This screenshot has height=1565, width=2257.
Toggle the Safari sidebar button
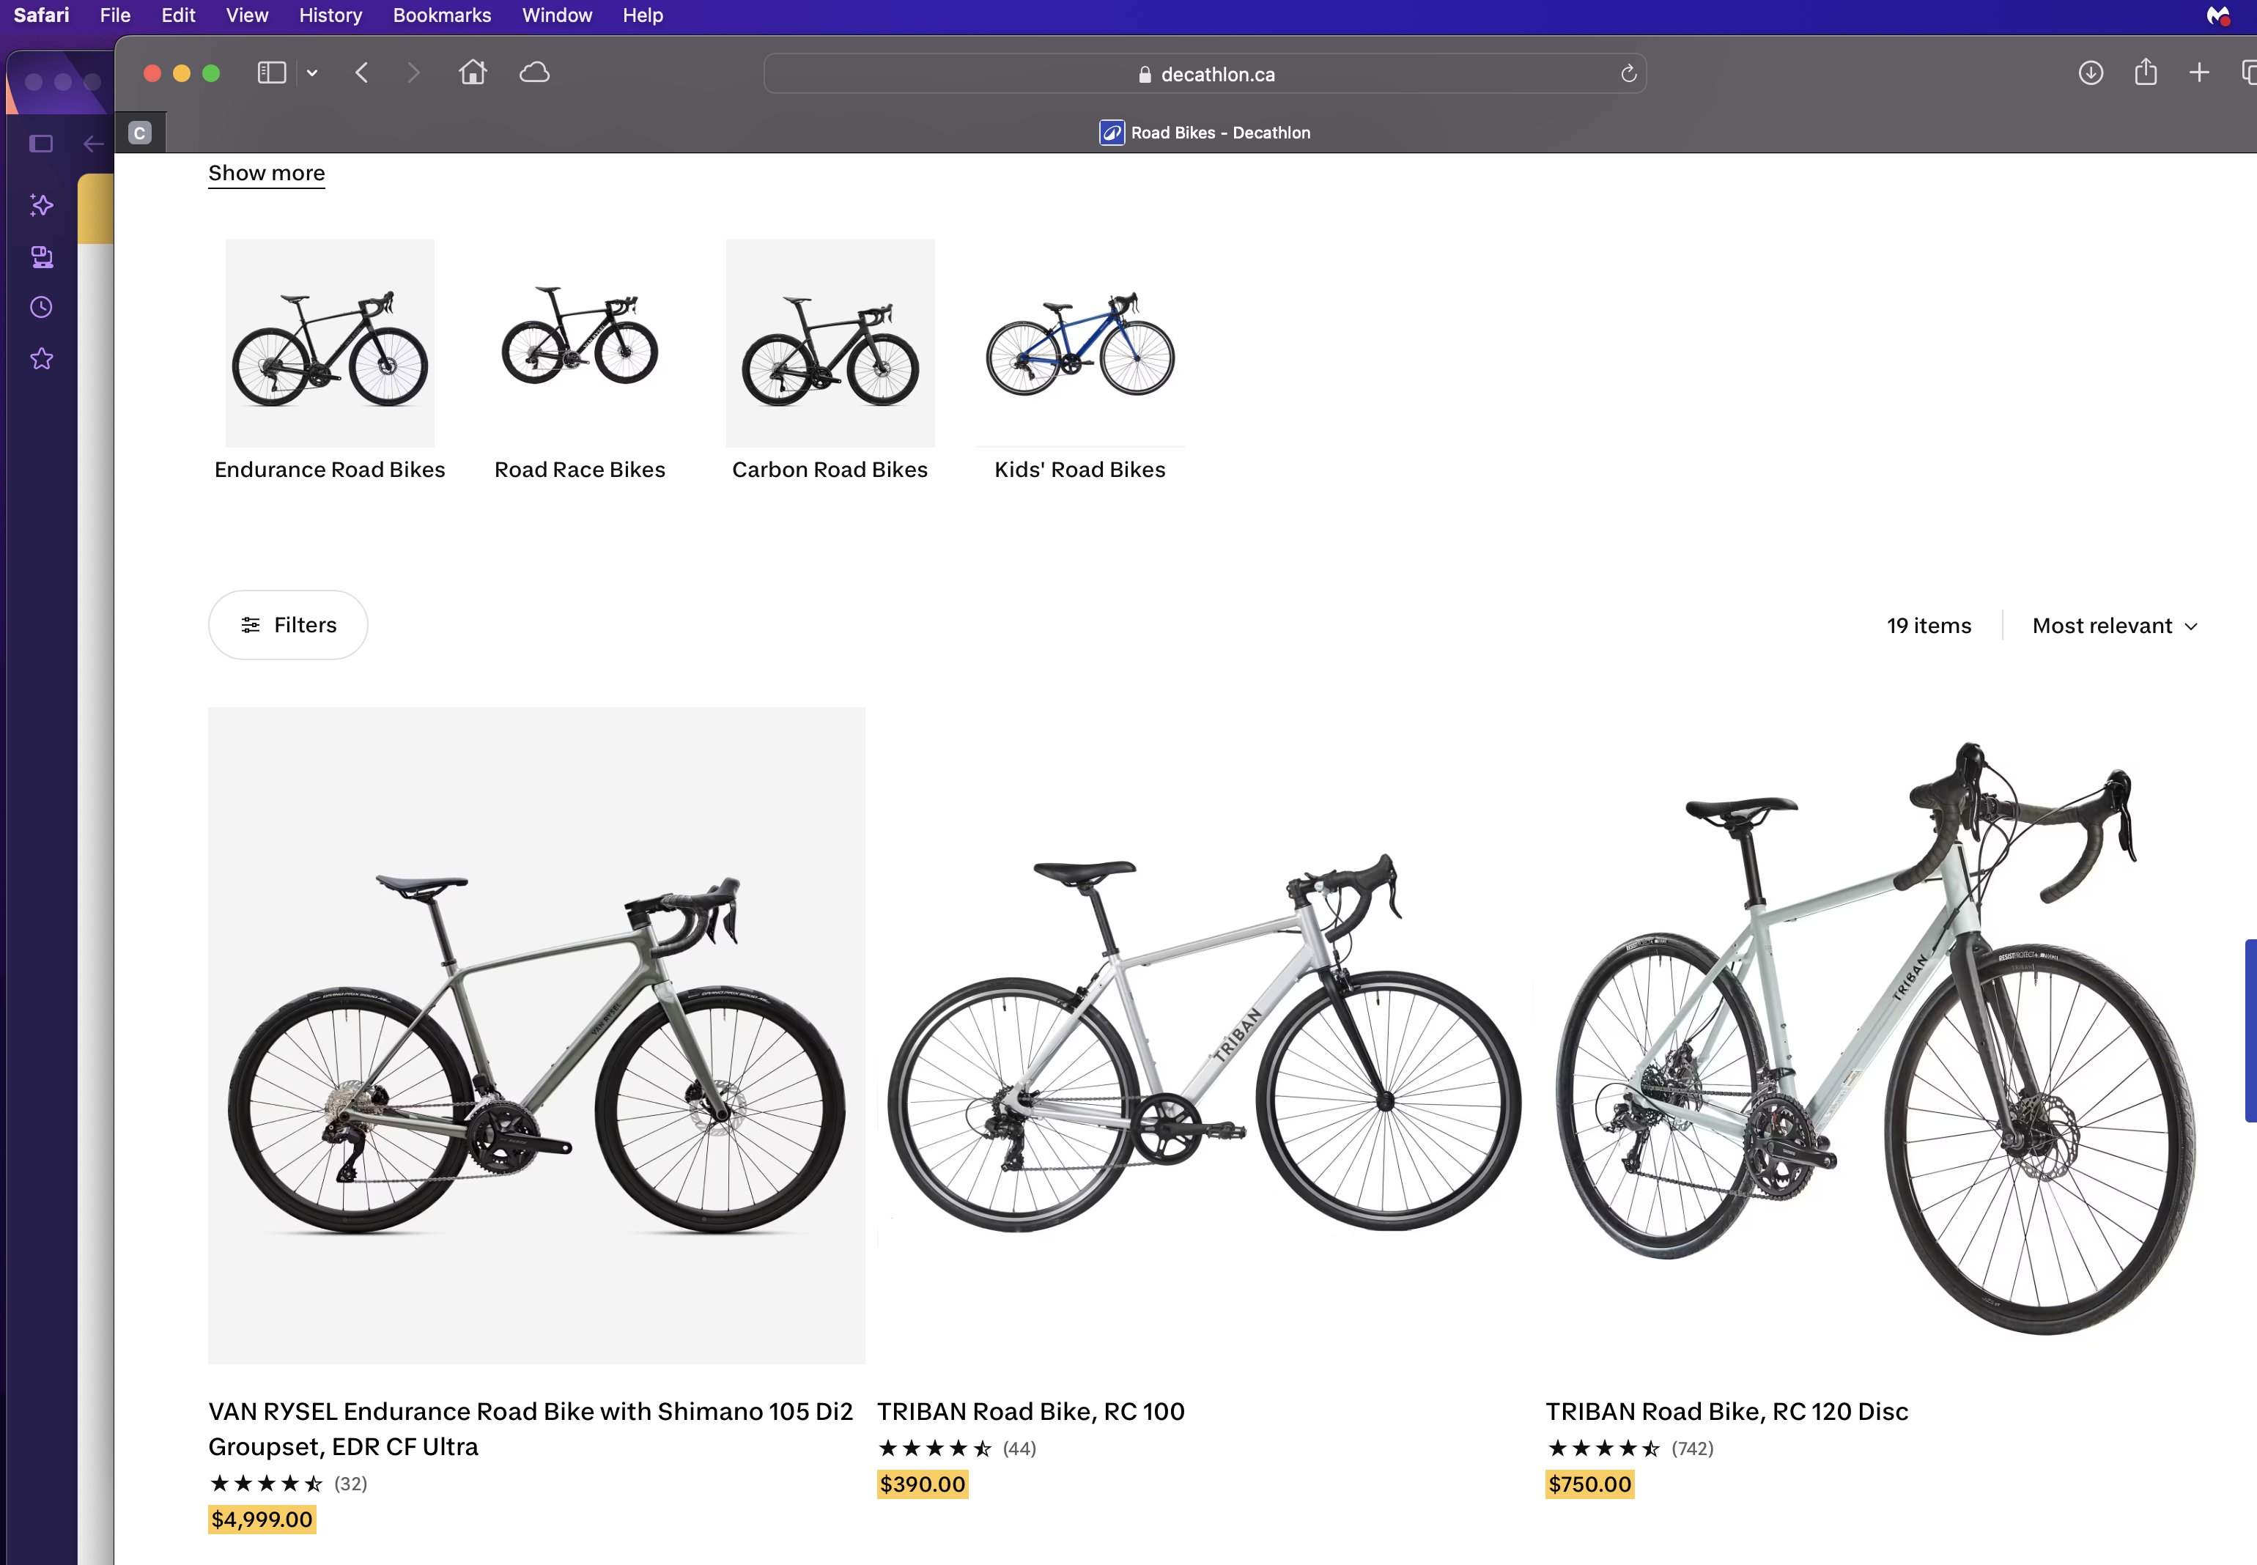tap(272, 73)
